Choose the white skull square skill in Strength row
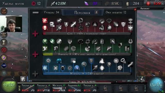The image size is (165, 93). (52, 24)
